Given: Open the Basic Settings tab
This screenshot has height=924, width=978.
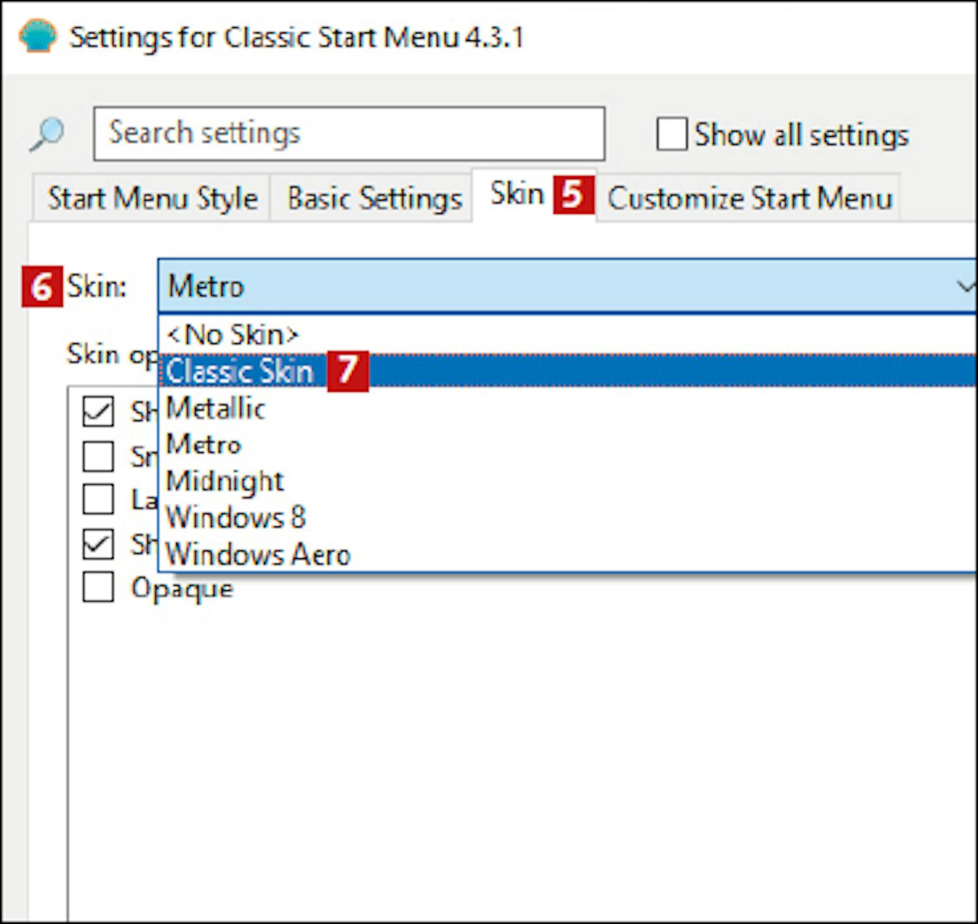Looking at the screenshot, I should [374, 198].
